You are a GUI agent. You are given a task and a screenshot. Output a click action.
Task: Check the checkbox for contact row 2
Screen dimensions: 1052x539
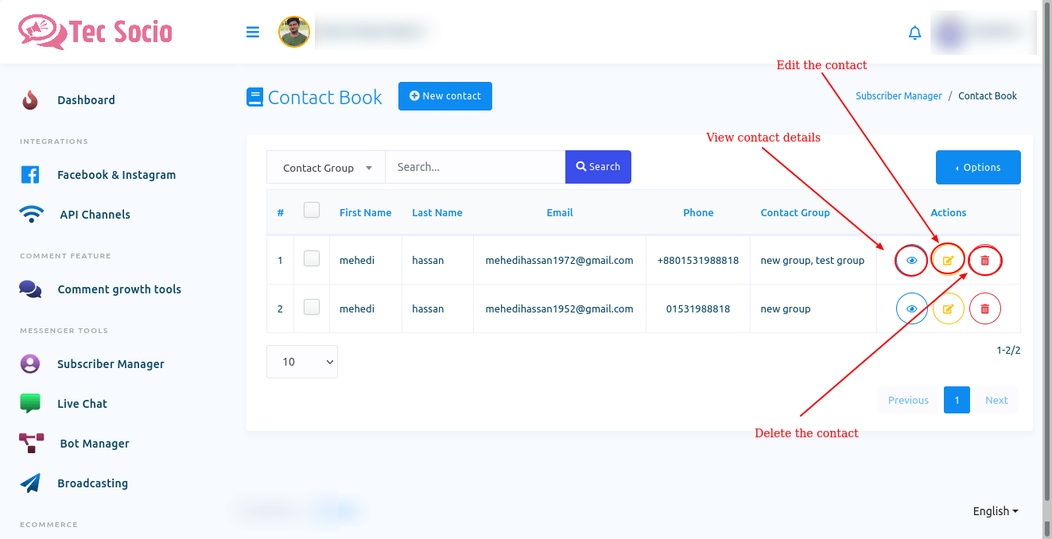(x=312, y=307)
